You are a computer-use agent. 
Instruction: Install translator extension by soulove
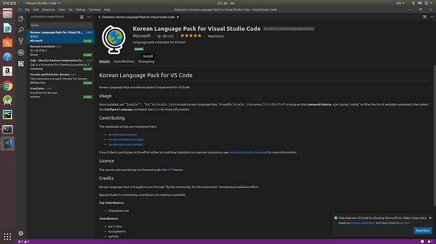coord(88,97)
